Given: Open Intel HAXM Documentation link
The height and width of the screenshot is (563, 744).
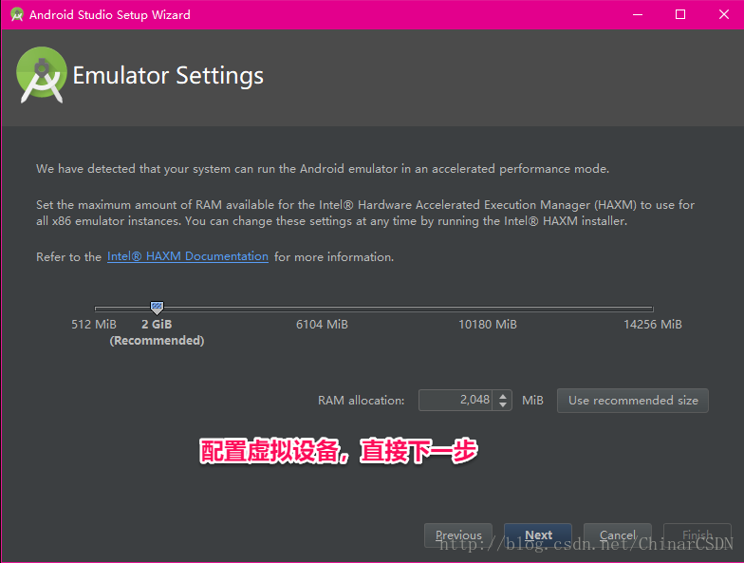Looking at the screenshot, I should point(188,256).
